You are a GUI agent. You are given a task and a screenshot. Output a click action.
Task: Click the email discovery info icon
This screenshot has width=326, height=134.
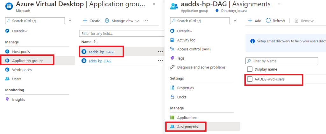tap(252, 41)
